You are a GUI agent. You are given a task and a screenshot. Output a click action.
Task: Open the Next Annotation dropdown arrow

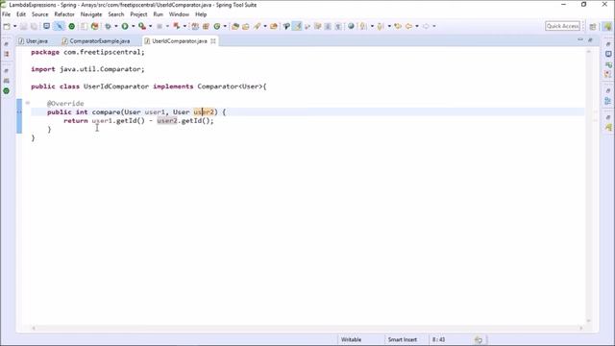(x=372, y=26)
